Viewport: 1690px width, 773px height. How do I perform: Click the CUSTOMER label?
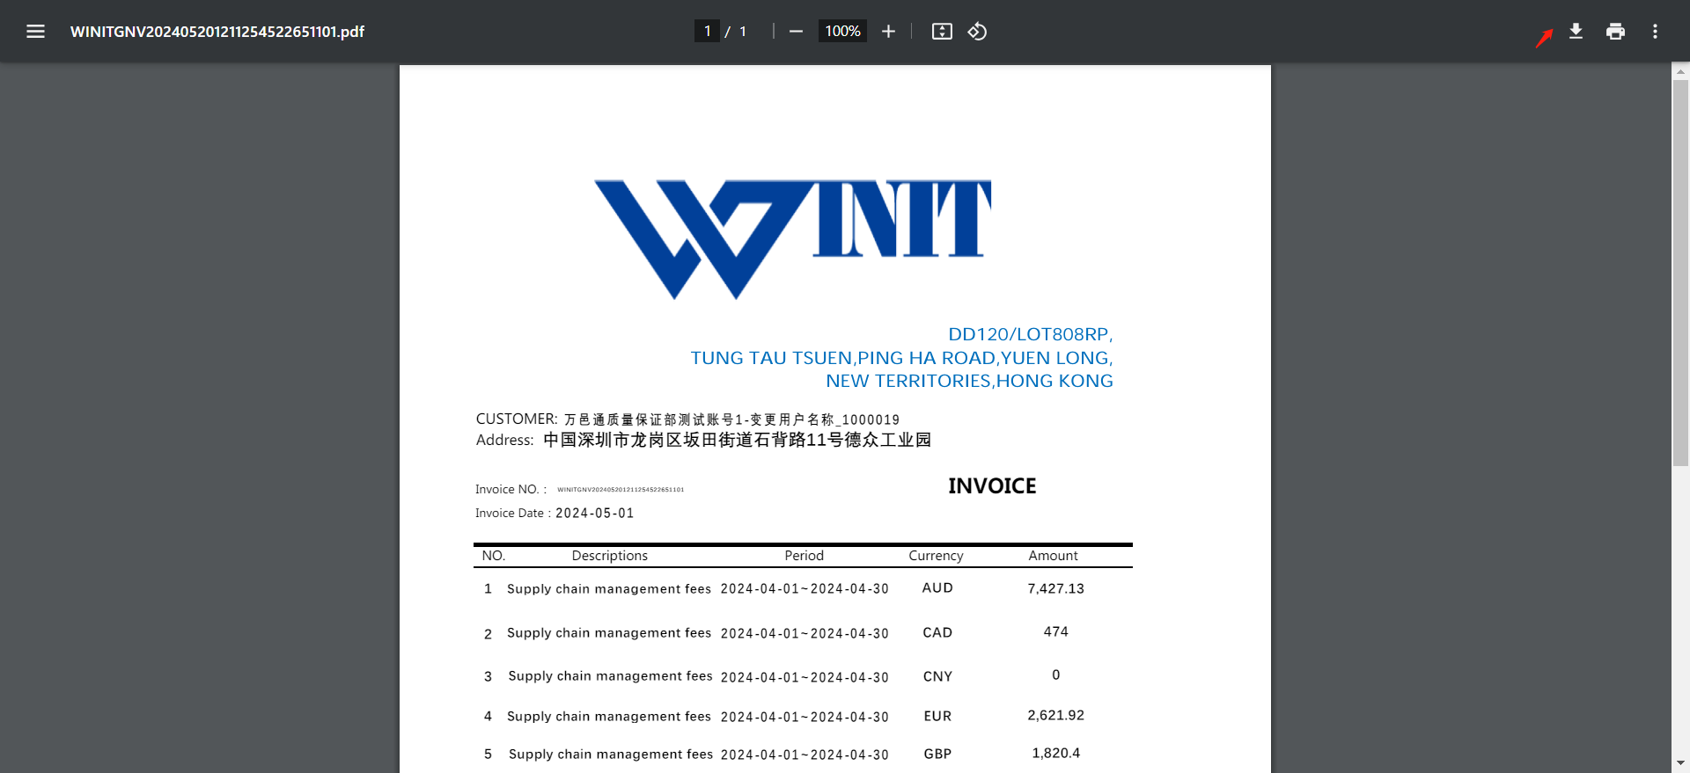tap(517, 419)
